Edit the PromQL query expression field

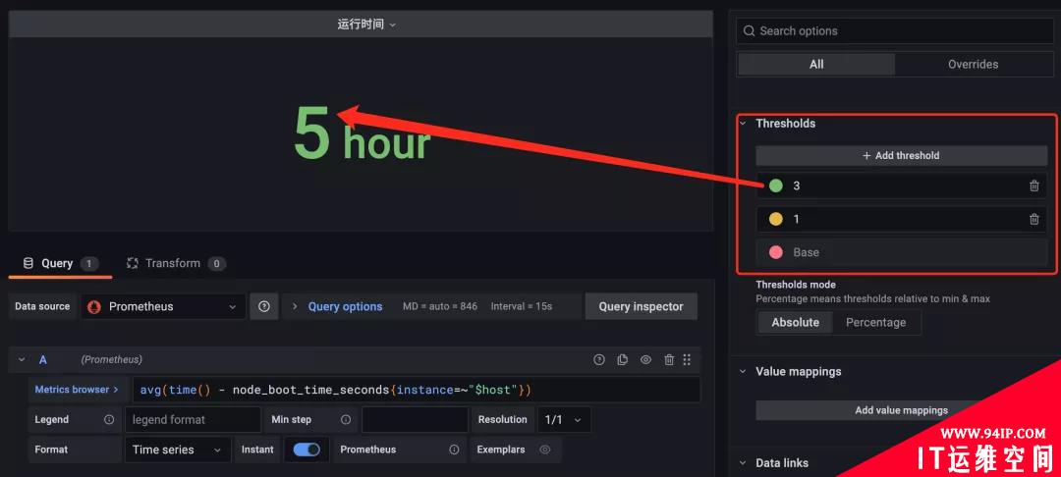(x=417, y=390)
